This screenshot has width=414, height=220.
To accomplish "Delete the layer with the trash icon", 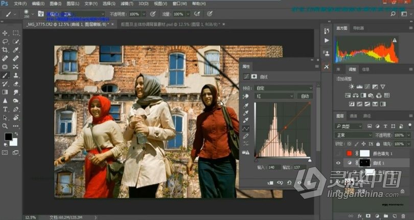I will (x=403, y=216).
